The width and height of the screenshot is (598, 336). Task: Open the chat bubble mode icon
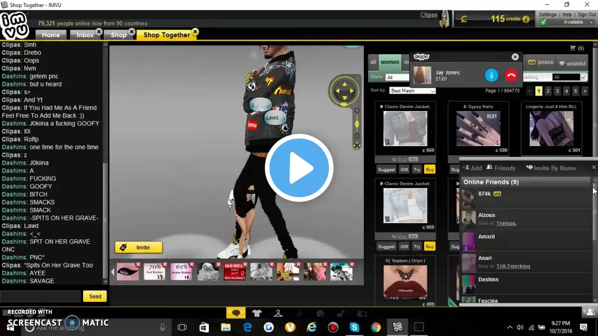point(236,313)
